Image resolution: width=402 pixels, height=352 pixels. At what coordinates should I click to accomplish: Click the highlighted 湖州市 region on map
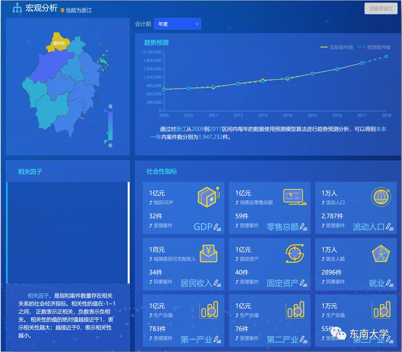pyautogui.click(x=58, y=41)
